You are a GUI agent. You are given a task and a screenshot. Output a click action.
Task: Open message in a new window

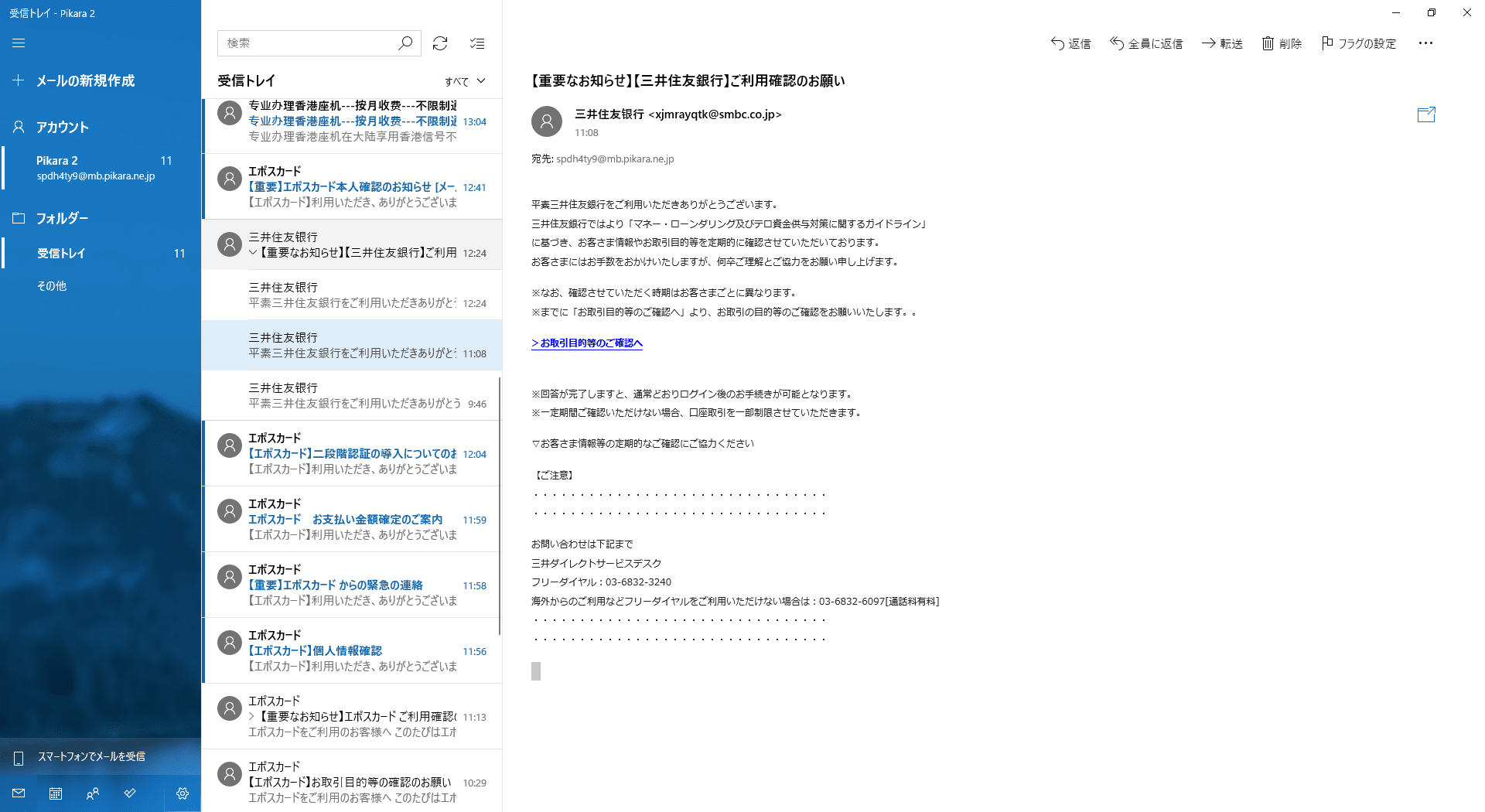tap(1426, 114)
